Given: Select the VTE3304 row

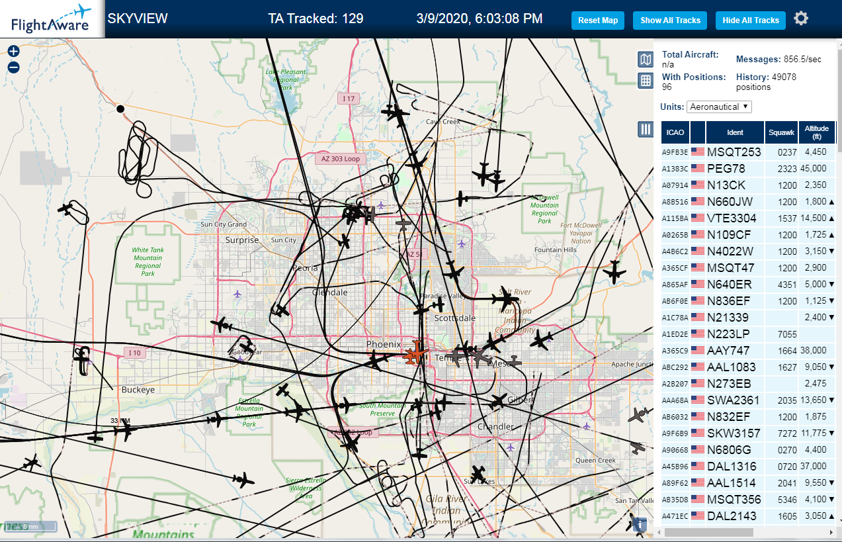Looking at the screenshot, I should click(748, 218).
